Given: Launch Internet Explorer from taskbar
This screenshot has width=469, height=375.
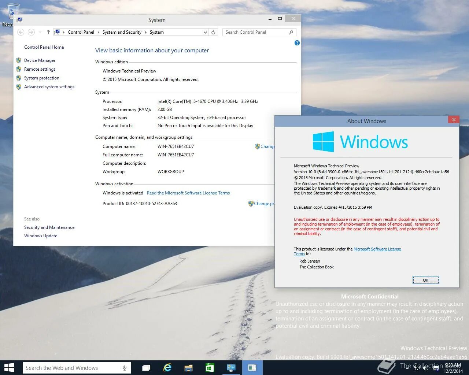Looking at the screenshot, I should 167,368.
